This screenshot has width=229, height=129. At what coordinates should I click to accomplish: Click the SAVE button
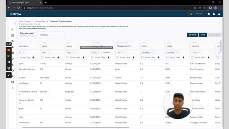click(203, 35)
